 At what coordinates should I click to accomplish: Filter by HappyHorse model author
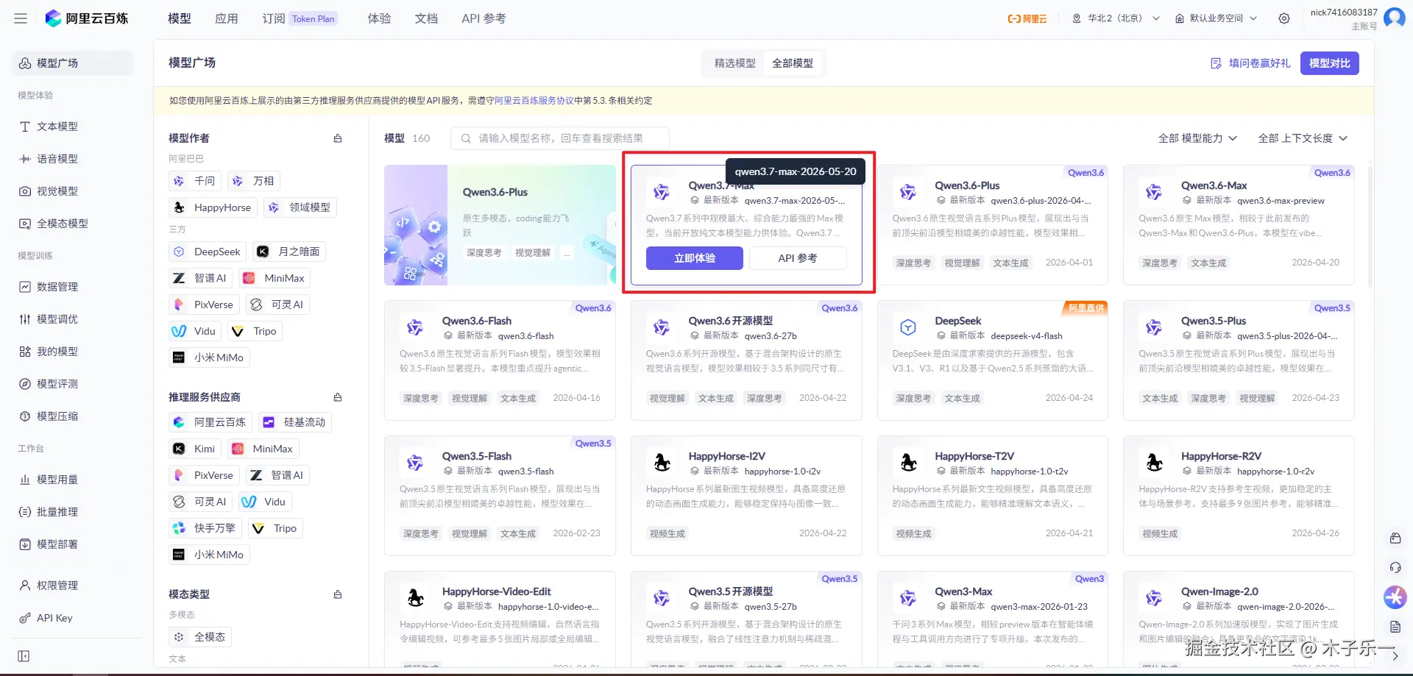pos(213,207)
